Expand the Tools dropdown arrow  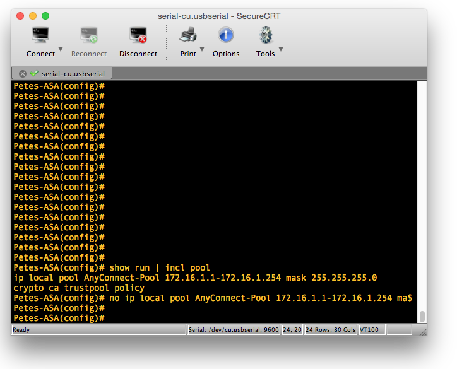click(x=281, y=49)
